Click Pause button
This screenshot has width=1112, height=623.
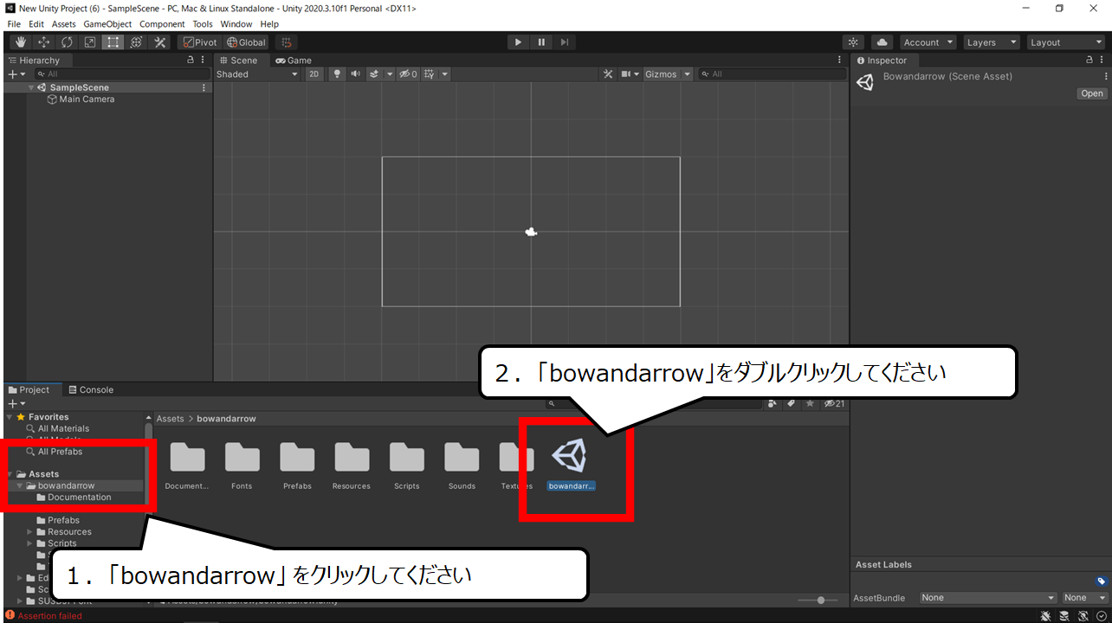coord(541,42)
